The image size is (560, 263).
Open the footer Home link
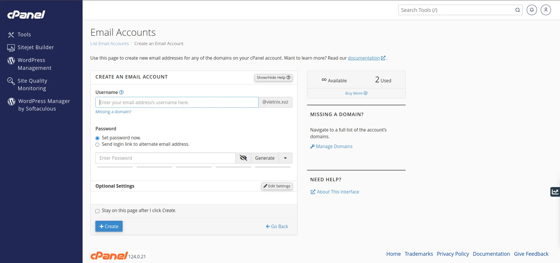click(x=393, y=254)
